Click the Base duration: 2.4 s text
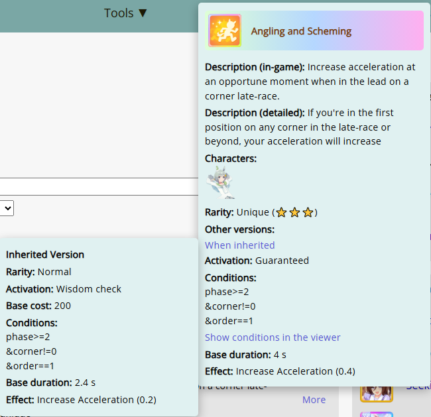The height and width of the screenshot is (417, 431). click(x=50, y=383)
